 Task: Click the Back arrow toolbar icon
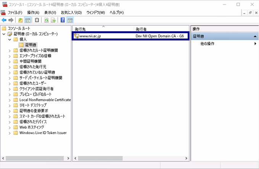pyautogui.click(x=4, y=20)
